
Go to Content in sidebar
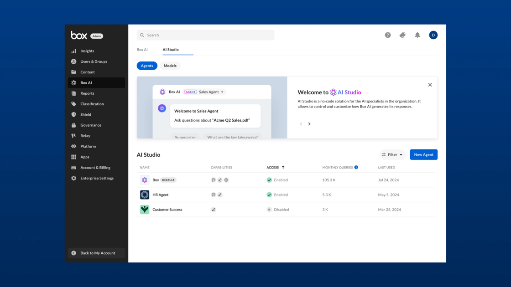click(x=96, y=72)
